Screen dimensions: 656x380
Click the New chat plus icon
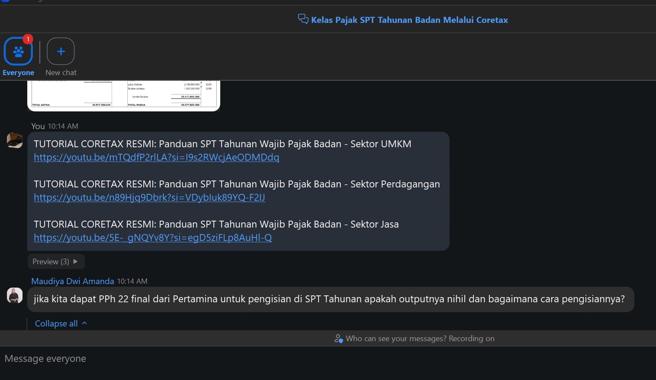(x=61, y=51)
